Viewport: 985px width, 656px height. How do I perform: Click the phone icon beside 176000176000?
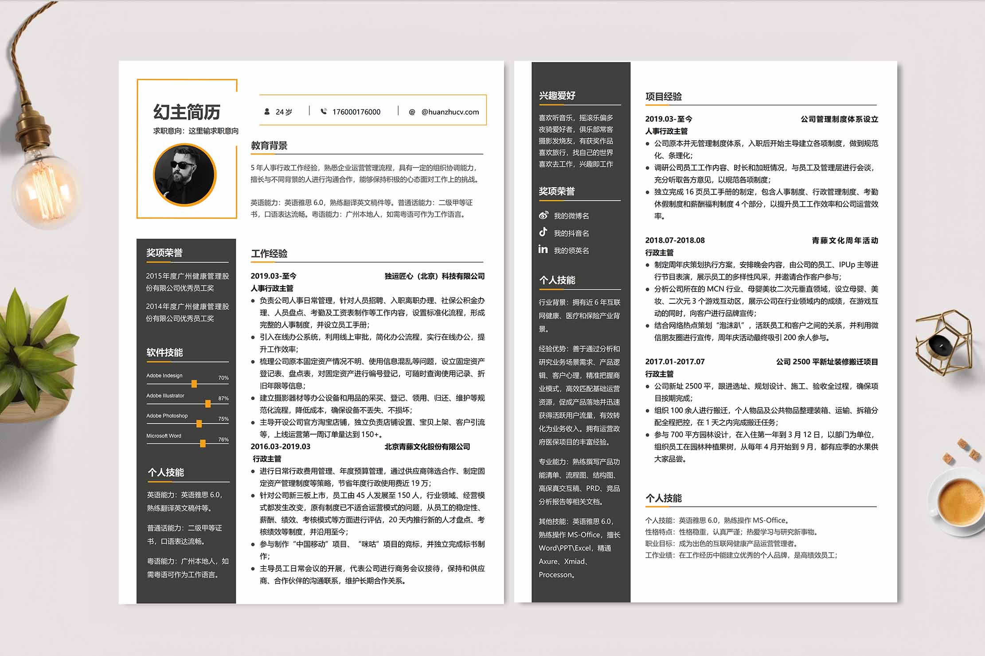pos(324,112)
